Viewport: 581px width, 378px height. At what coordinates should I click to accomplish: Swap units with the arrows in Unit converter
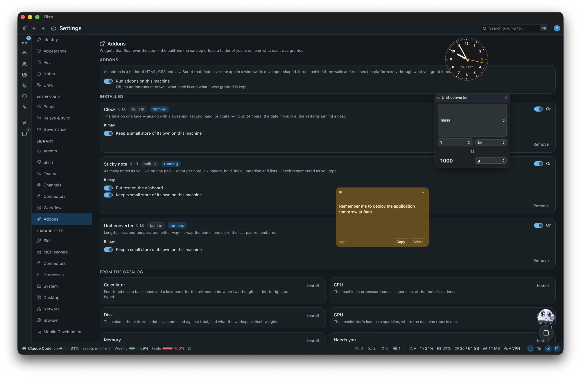(472, 151)
